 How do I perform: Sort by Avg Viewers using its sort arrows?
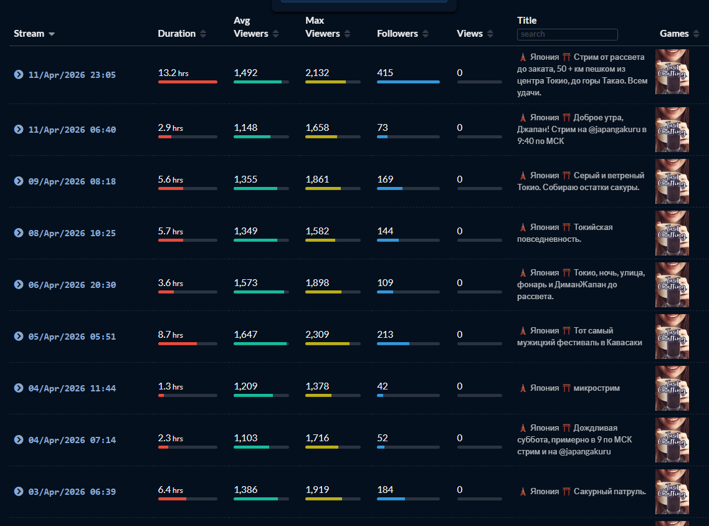click(276, 34)
